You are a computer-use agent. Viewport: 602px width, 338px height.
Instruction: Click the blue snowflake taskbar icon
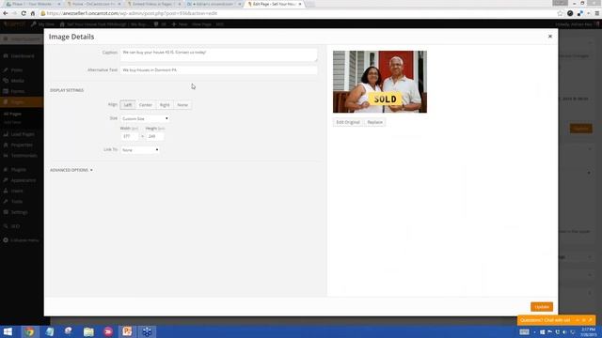[x=147, y=331]
